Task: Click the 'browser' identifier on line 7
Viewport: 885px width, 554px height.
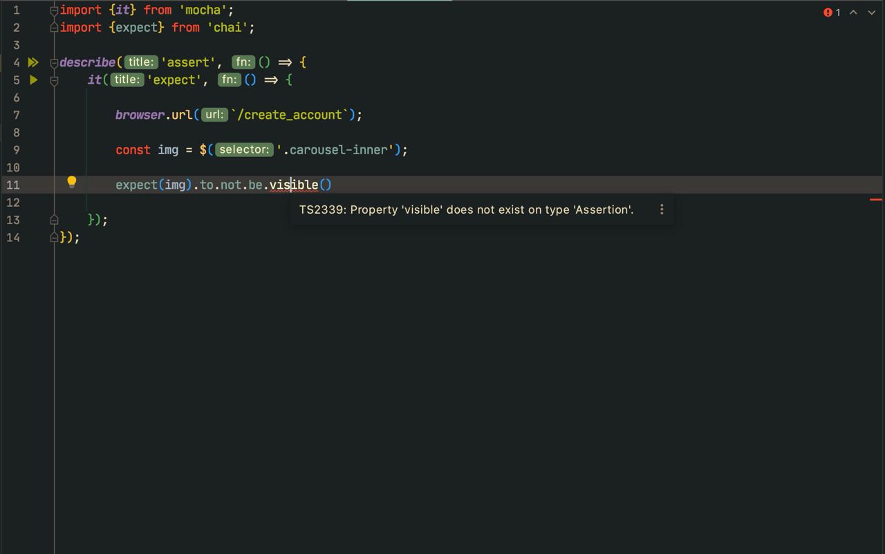Action: (140, 115)
